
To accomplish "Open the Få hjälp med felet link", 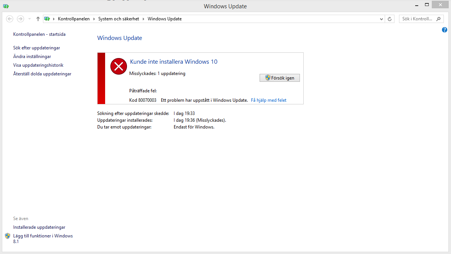I will click(269, 100).
